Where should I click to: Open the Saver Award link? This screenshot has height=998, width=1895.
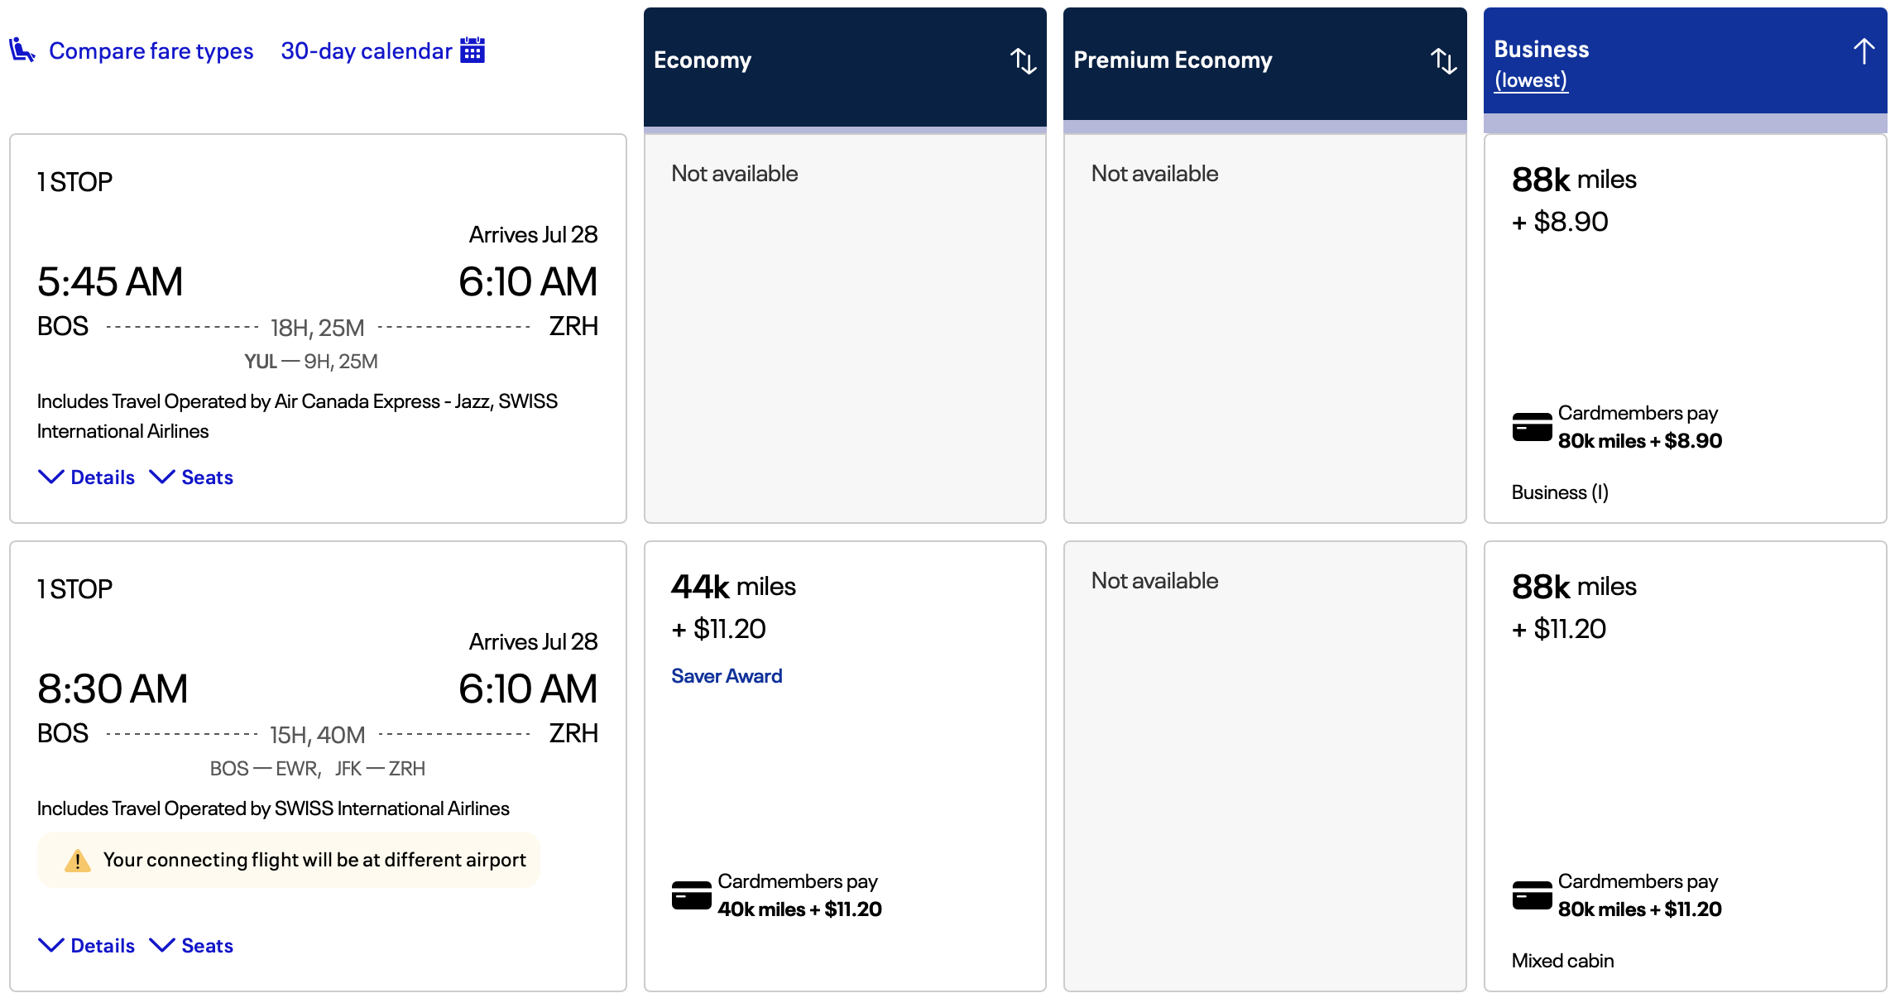point(726,675)
